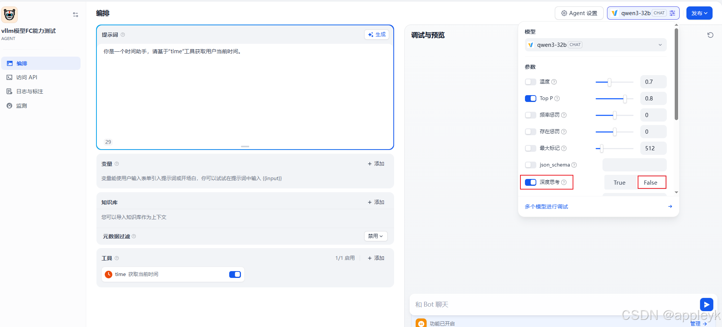Open 多个模型进行调试 link
Screen dimensions: 722x327
tap(546, 207)
